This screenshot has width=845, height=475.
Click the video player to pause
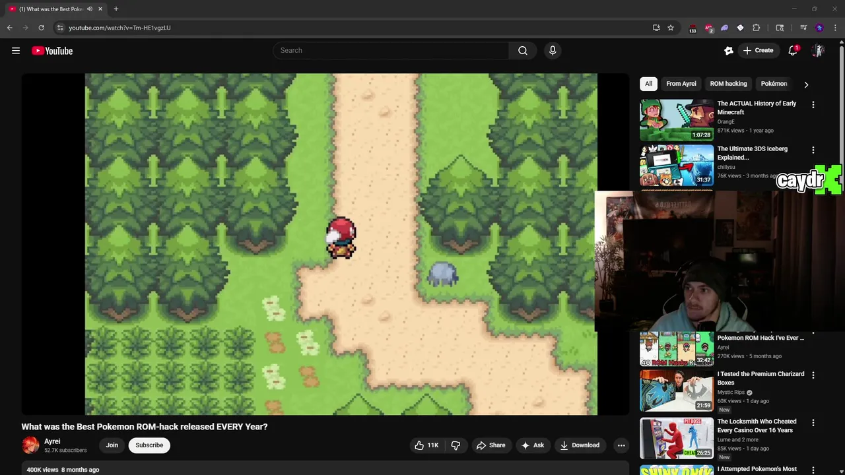325,244
